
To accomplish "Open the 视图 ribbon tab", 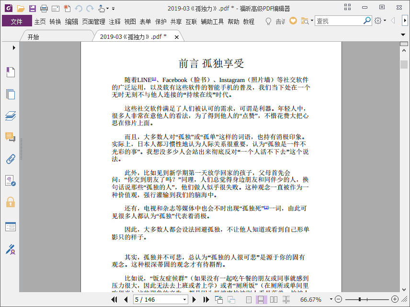I will tap(130, 22).
